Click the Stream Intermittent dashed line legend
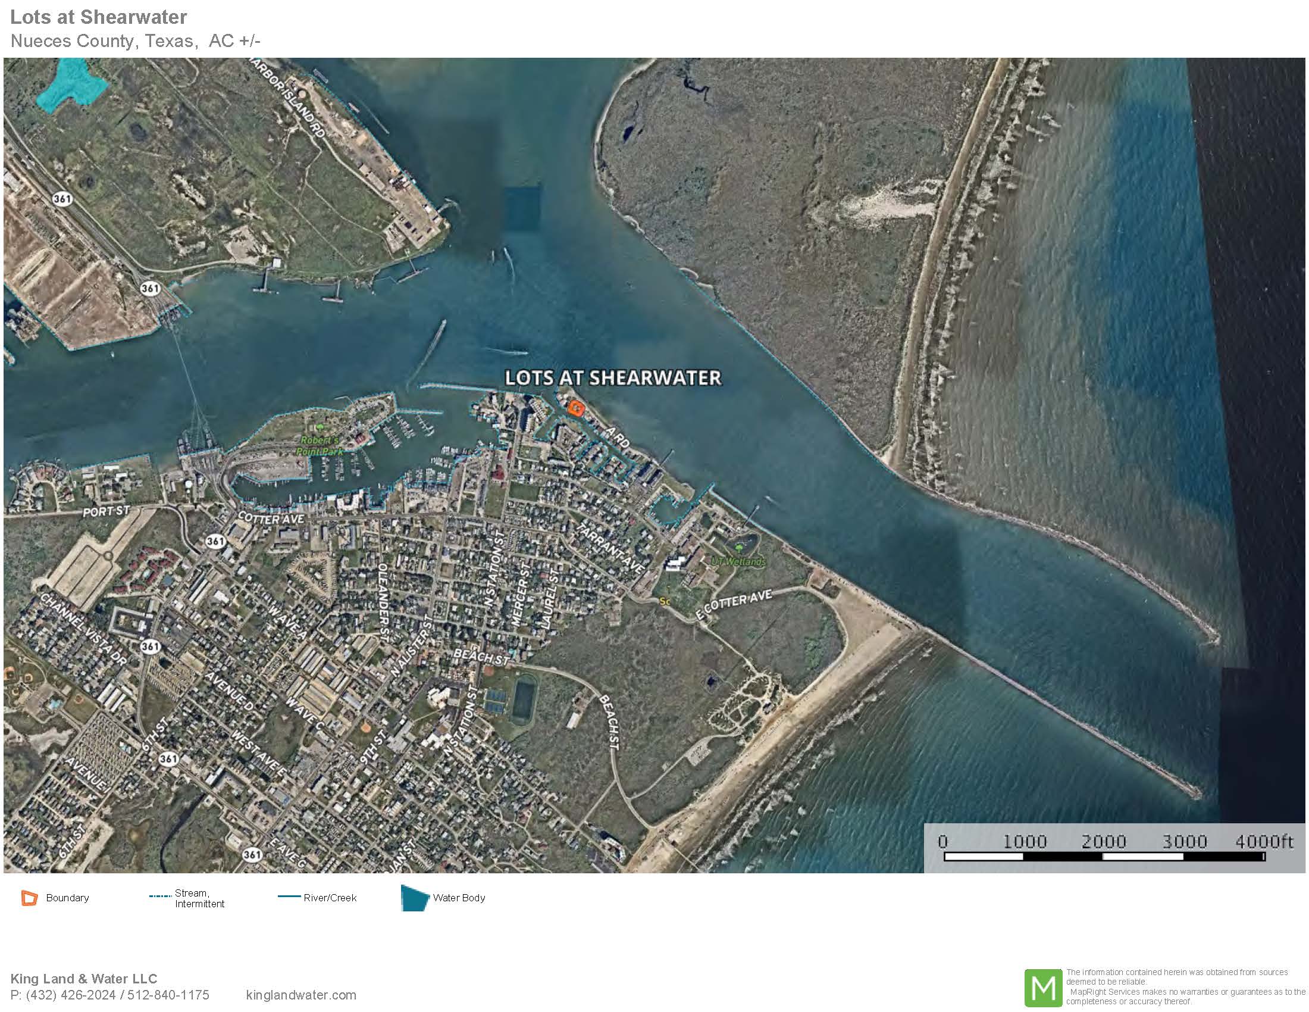 (160, 897)
